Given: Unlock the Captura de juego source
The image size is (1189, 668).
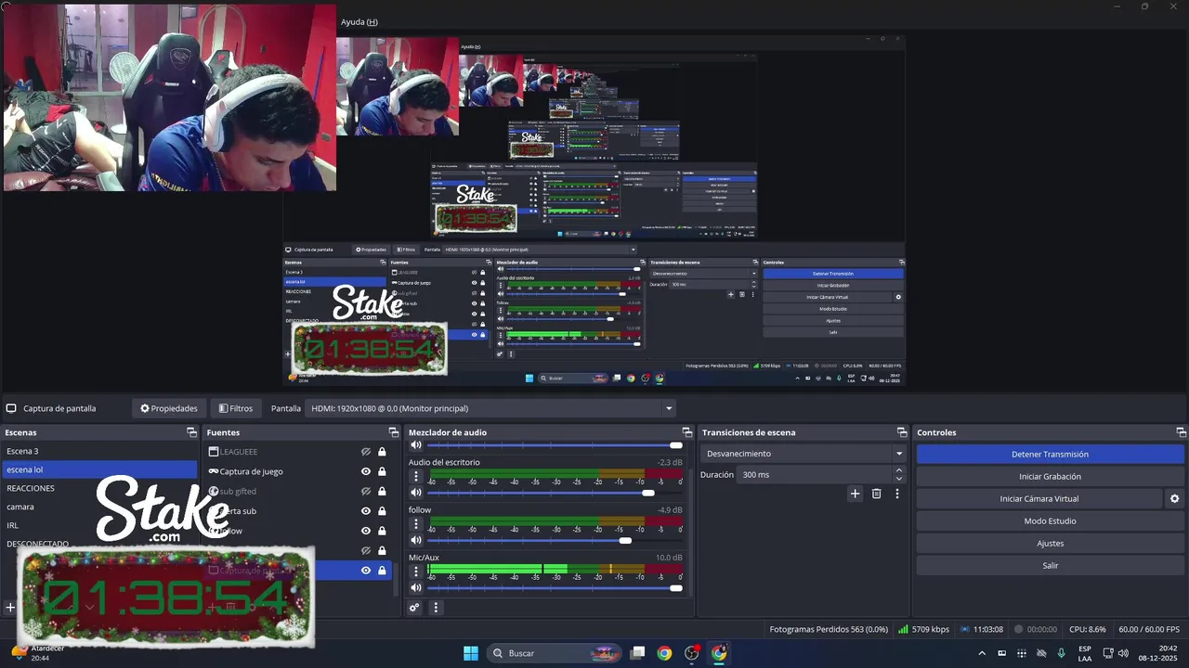Looking at the screenshot, I should [x=382, y=471].
